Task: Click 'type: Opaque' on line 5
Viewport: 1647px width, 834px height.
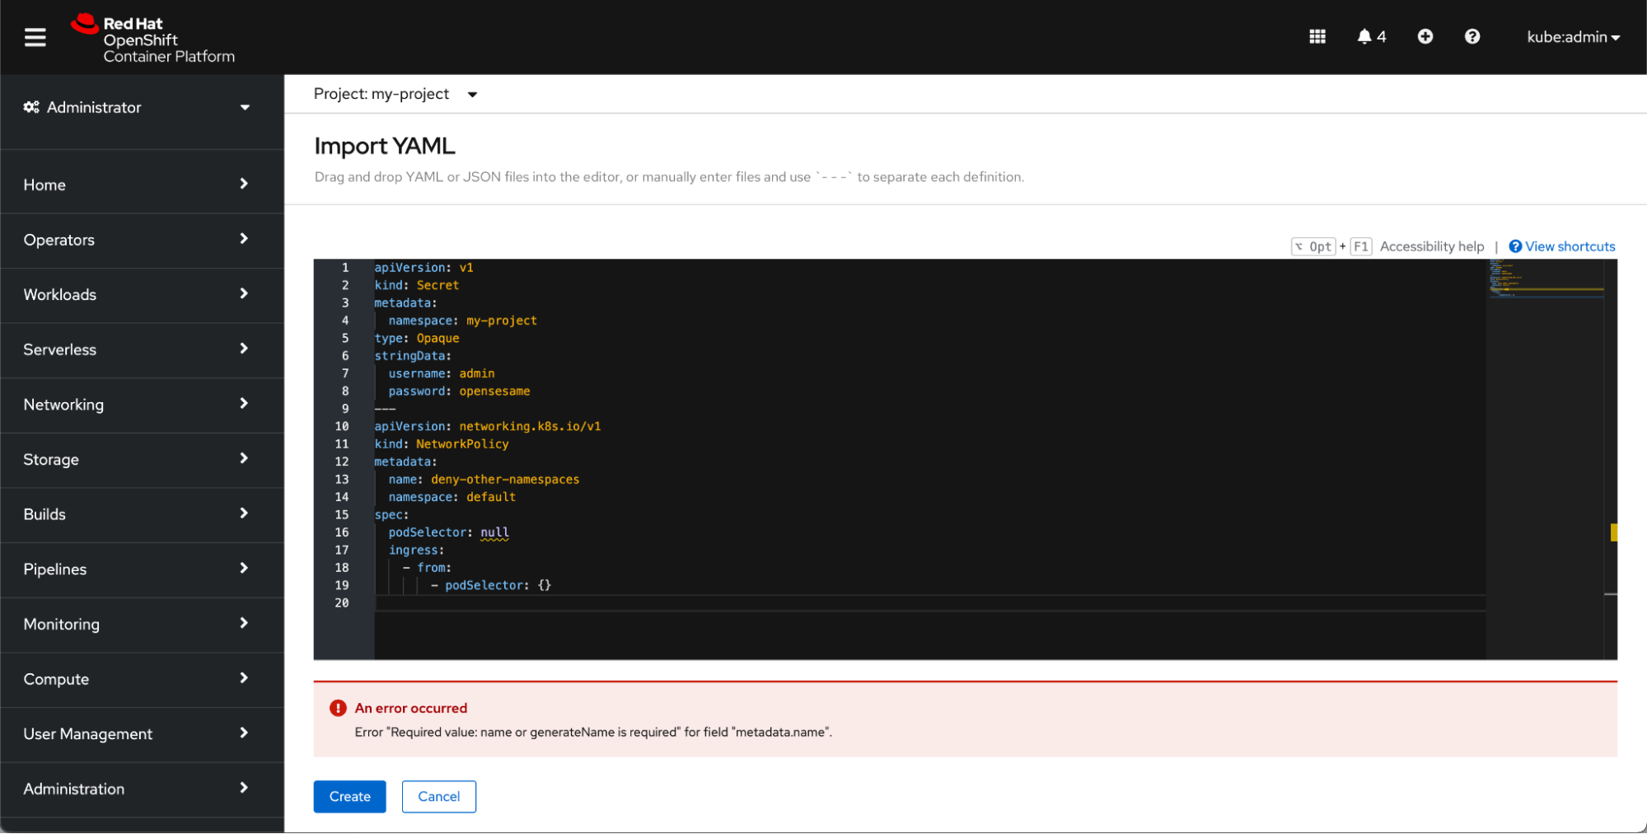Action: click(417, 339)
